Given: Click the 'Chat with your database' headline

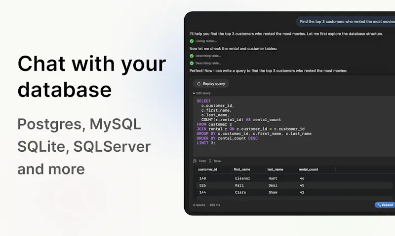Looking at the screenshot, I should (x=92, y=77).
